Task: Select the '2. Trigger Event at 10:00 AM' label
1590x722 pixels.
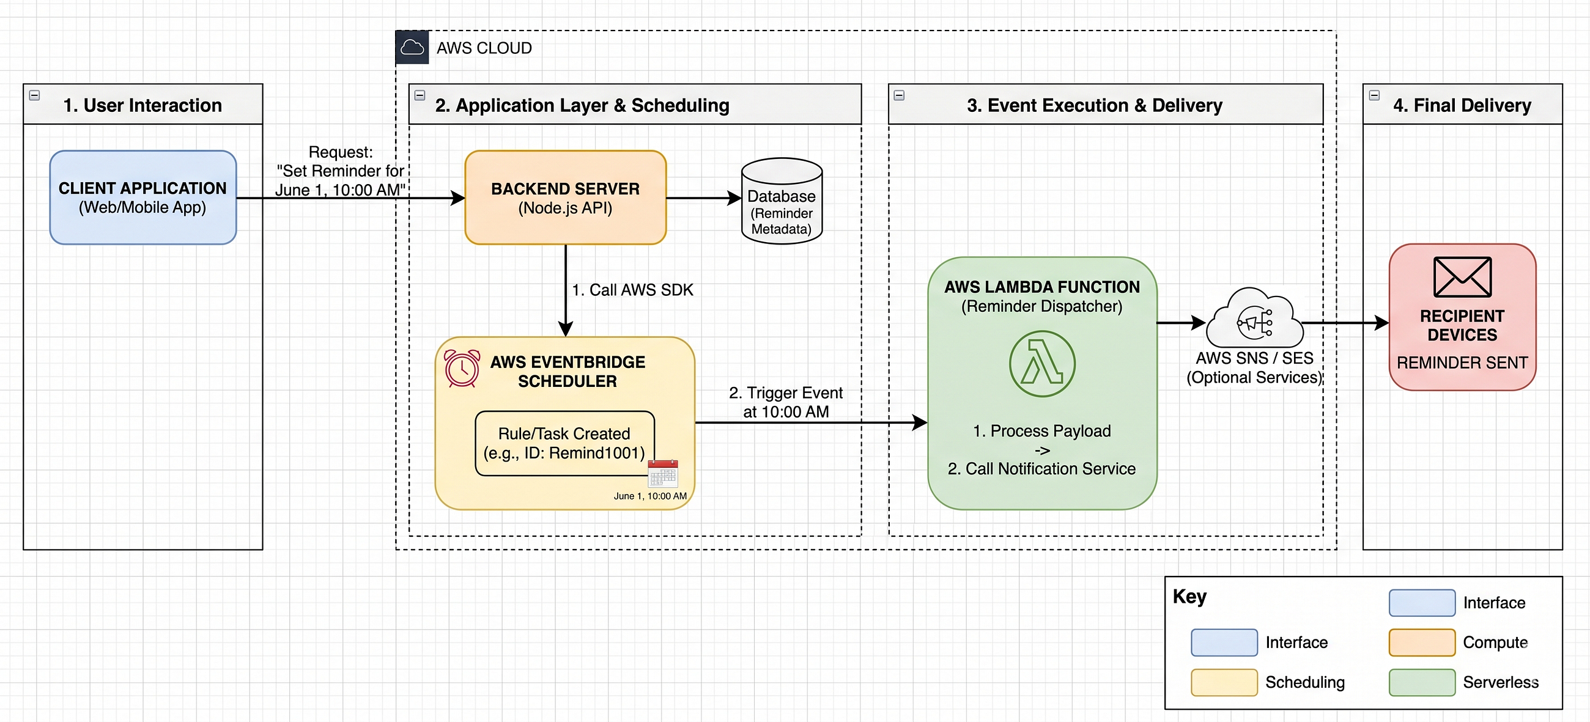Action: coord(786,402)
